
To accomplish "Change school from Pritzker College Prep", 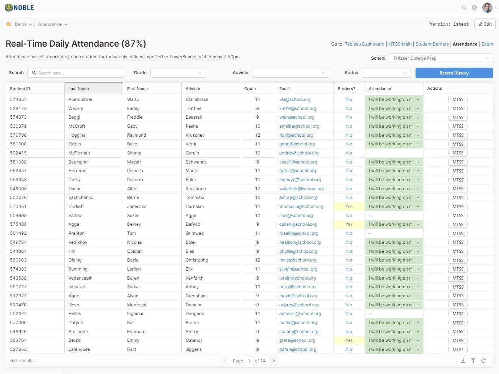I will [x=440, y=58].
